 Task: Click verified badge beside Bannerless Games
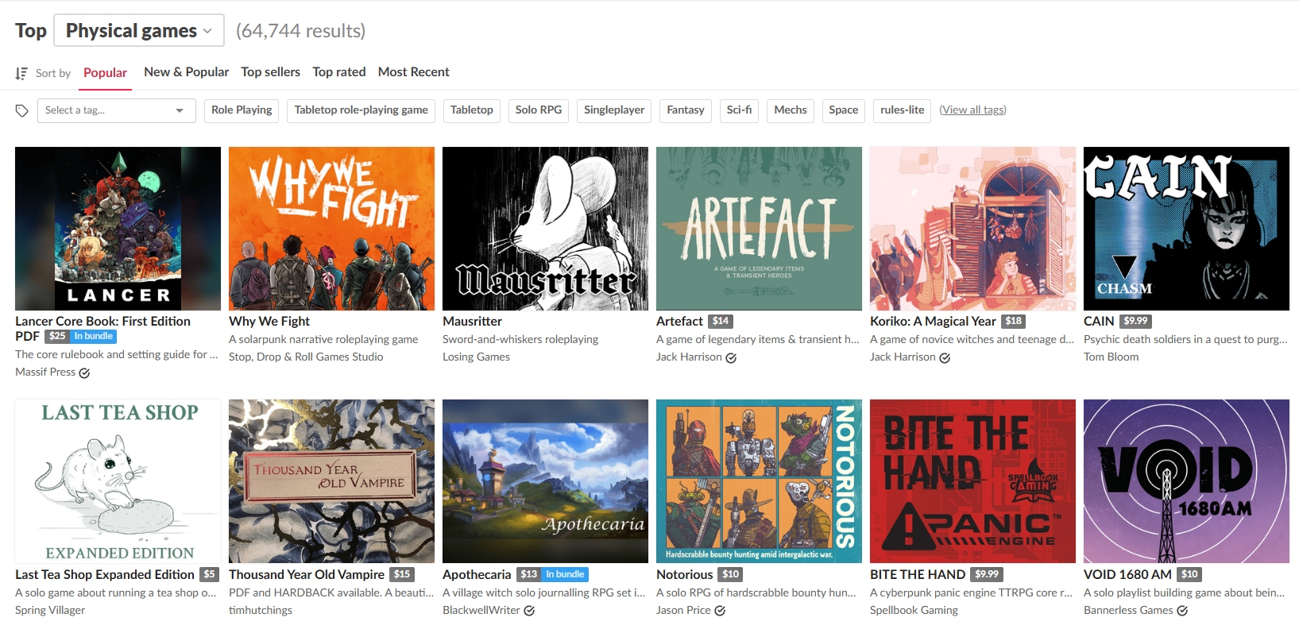click(x=1182, y=611)
